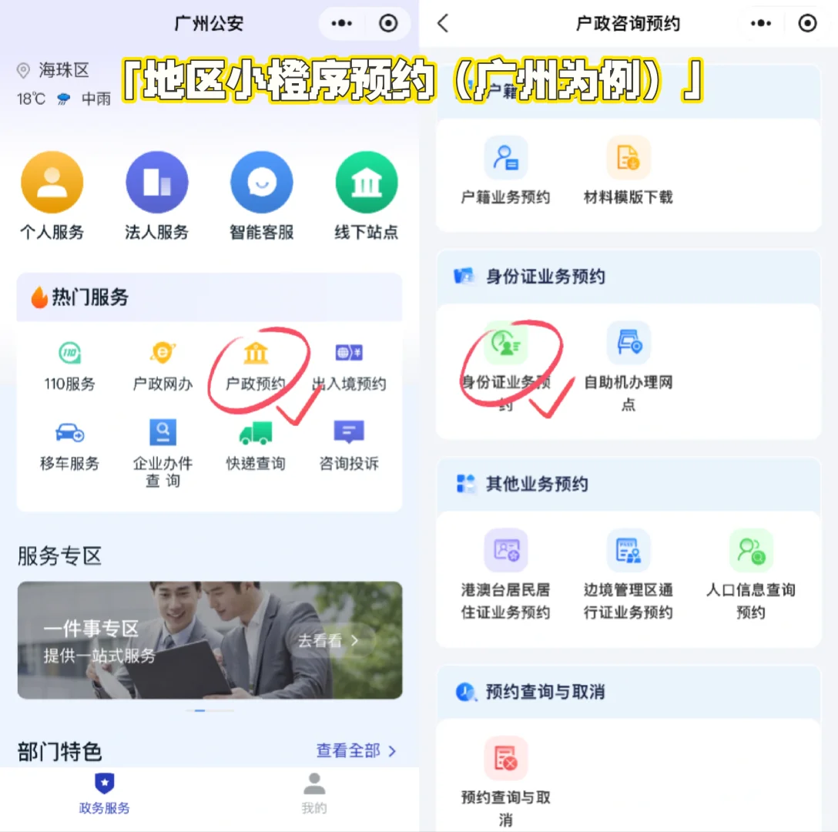Tap the 热门服务 section header
Image resolution: width=838 pixels, height=832 pixels.
point(209,297)
